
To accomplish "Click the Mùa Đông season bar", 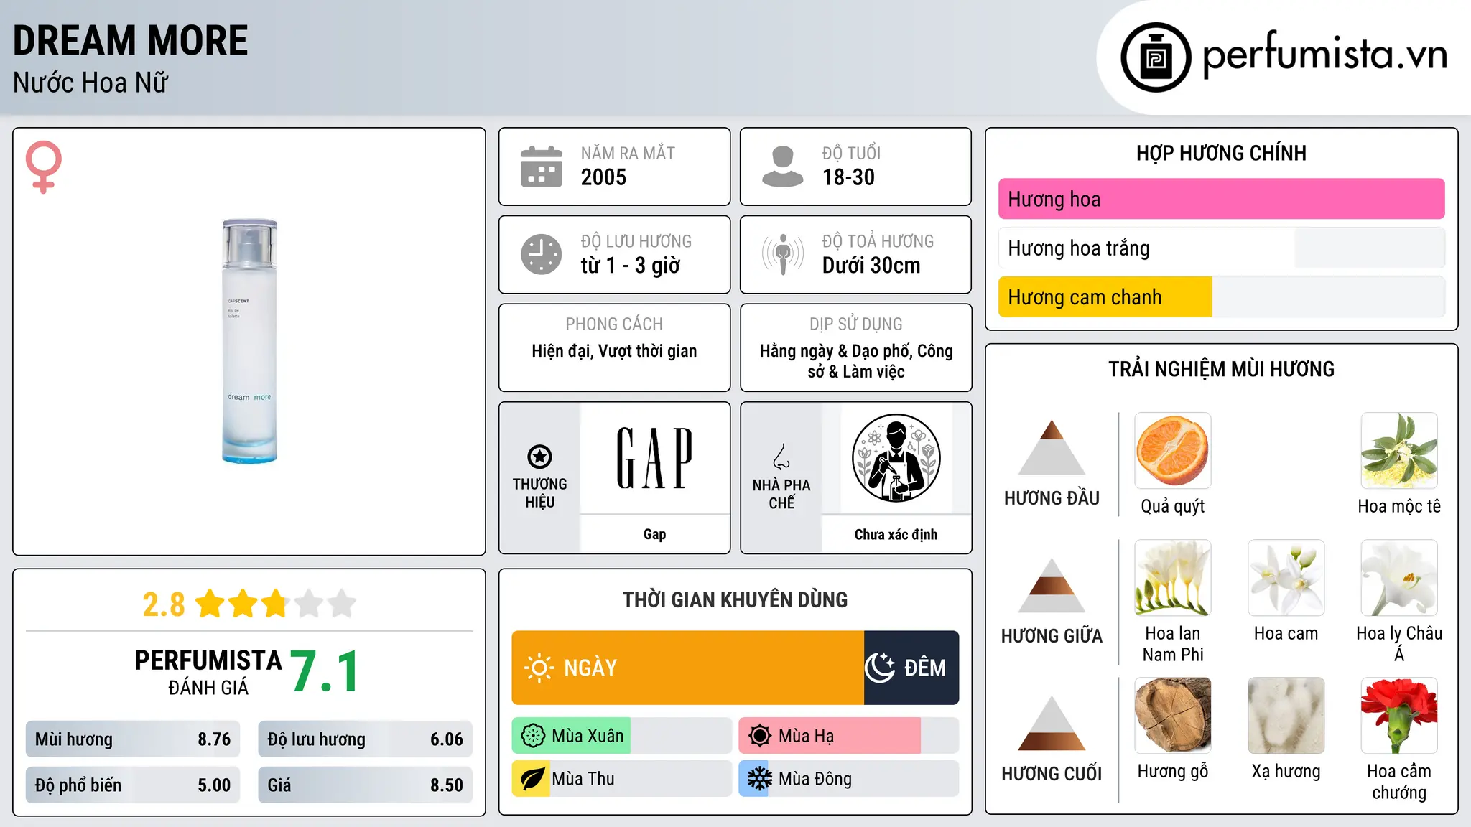I will 849,779.
